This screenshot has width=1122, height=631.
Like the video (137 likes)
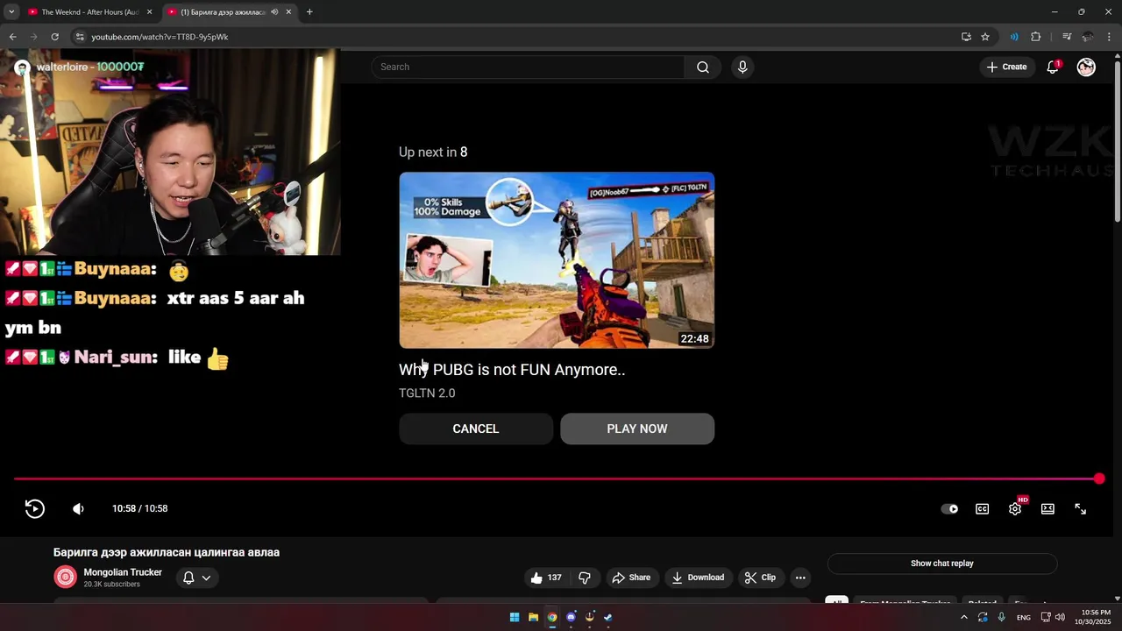coord(546,578)
